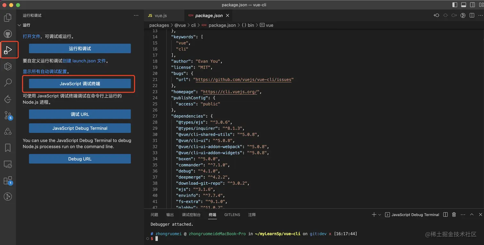Open Run and Debug panel More Actions ellipsis
Image resolution: width=484 pixels, height=245 pixels.
coord(136,15)
